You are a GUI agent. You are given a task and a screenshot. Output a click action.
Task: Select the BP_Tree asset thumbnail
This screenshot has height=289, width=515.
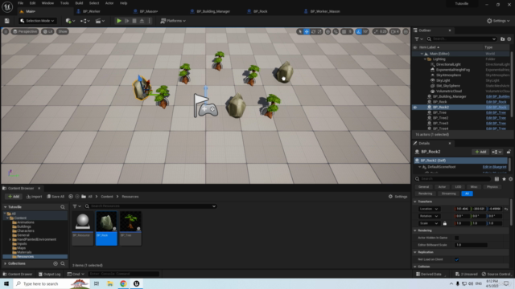130,228
